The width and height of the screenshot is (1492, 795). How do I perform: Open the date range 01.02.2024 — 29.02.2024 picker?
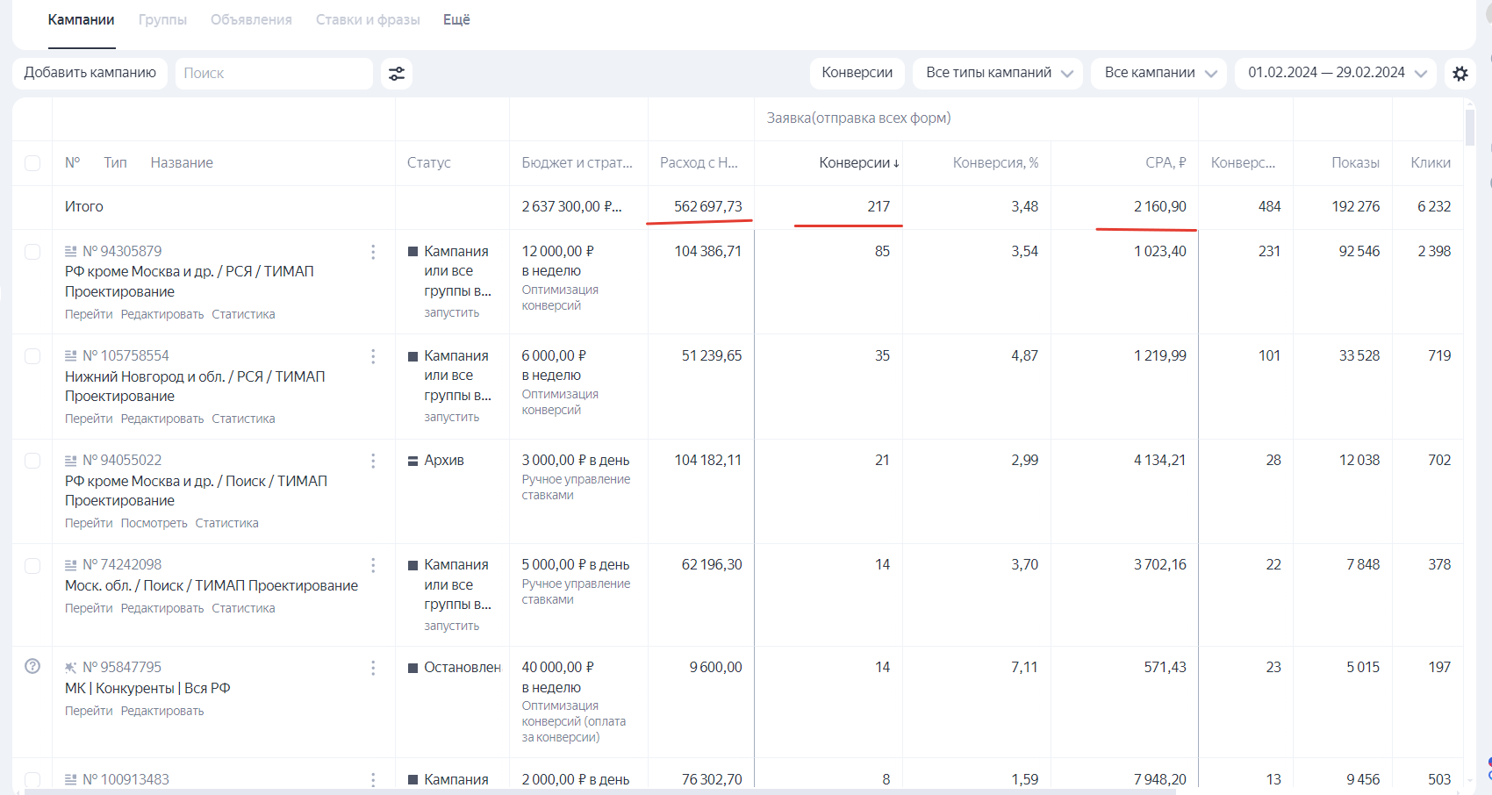1335,73
